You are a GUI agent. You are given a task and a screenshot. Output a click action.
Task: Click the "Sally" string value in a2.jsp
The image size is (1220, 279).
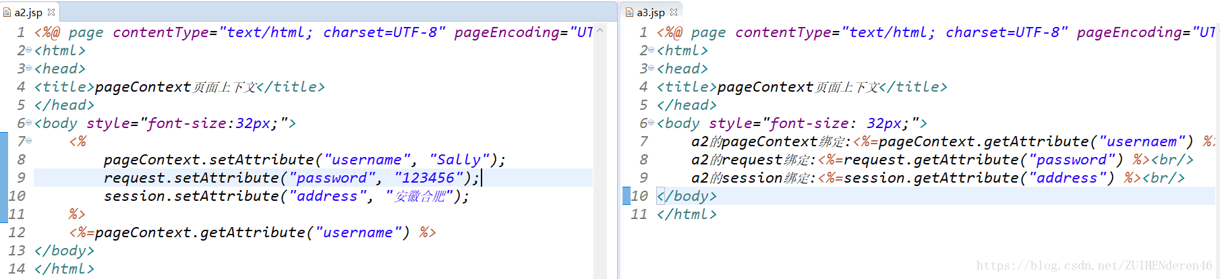click(x=459, y=160)
